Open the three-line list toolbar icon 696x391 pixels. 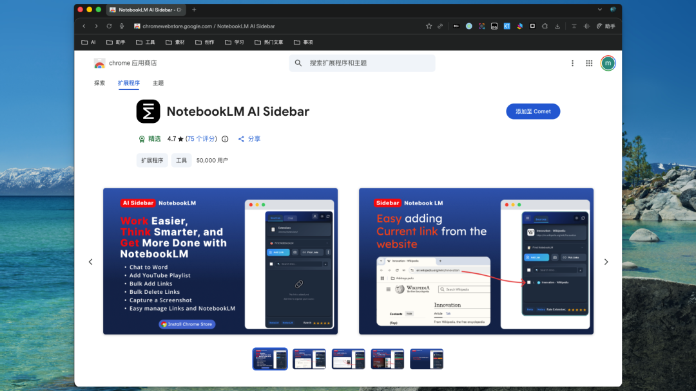[574, 26]
